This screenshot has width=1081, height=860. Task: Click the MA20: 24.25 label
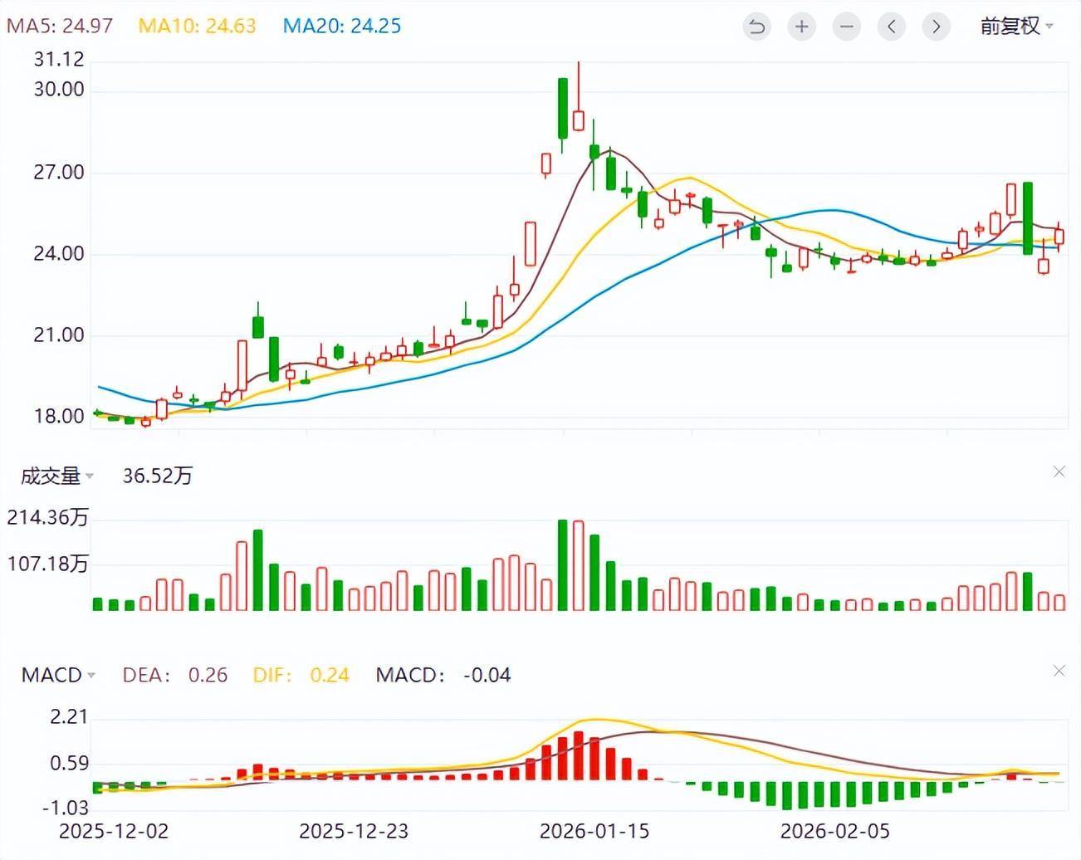341,26
